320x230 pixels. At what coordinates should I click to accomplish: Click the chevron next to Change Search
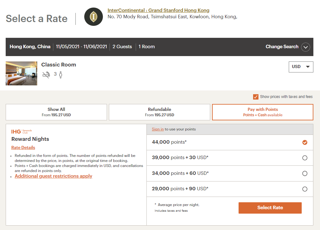coord(305,47)
